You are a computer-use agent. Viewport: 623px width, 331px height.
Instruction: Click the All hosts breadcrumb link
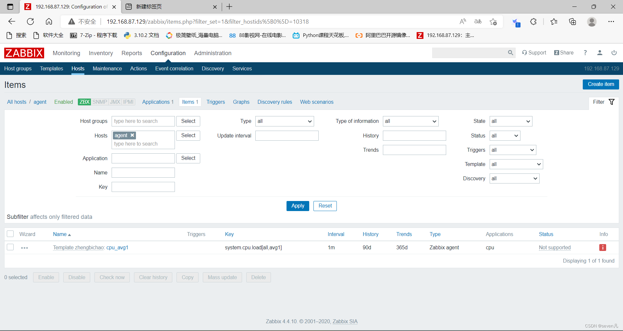[x=17, y=102]
